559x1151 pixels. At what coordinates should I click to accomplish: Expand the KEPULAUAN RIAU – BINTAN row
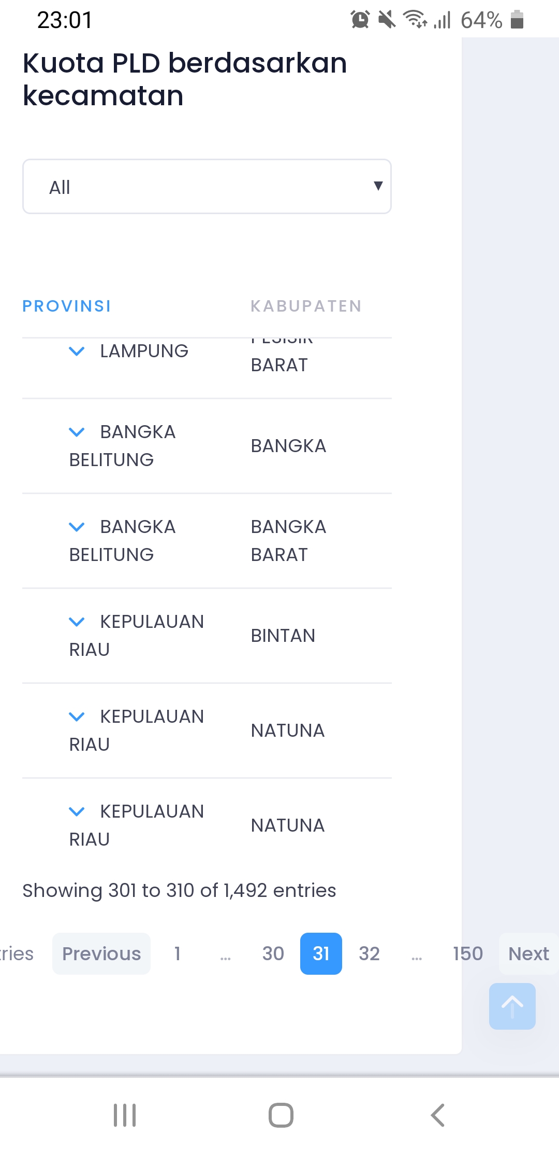pos(77,622)
